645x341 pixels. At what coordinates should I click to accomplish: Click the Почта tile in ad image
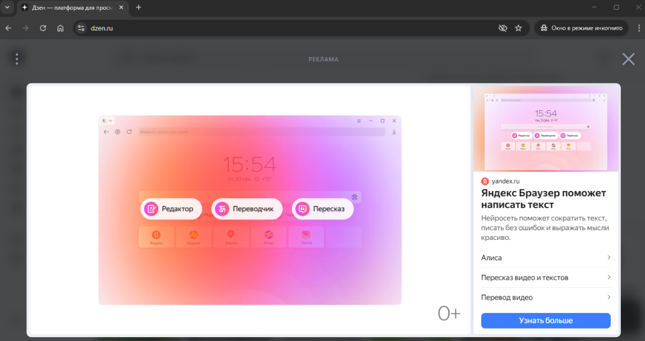(306, 237)
